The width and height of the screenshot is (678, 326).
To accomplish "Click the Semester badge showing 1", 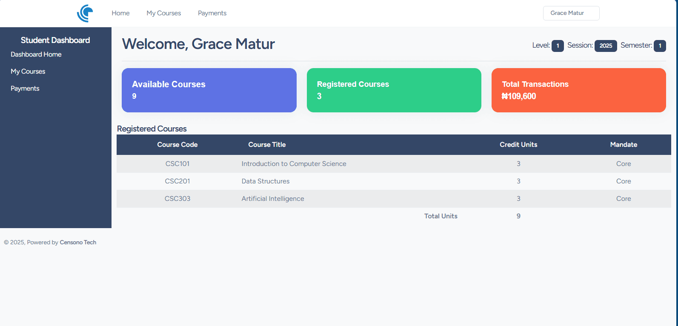I will [660, 46].
